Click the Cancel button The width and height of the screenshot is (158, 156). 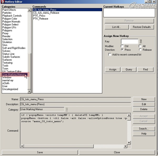[144, 121]
